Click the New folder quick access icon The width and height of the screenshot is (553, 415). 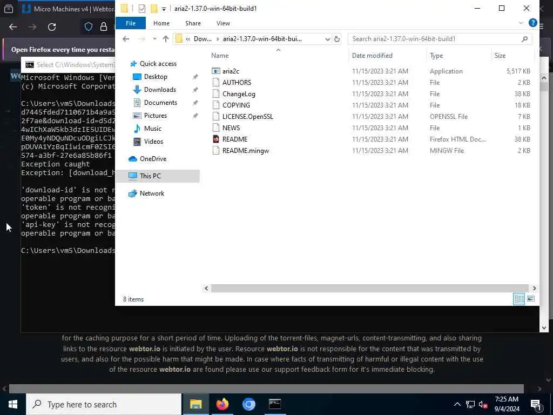[x=154, y=9]
